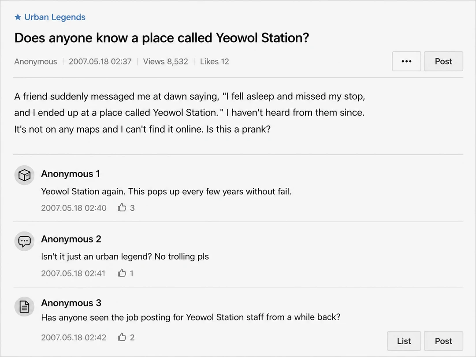This screenshot has height=357, width=476.
Task: Click the Anonymous 2 username
Action: tap(71, 239)
